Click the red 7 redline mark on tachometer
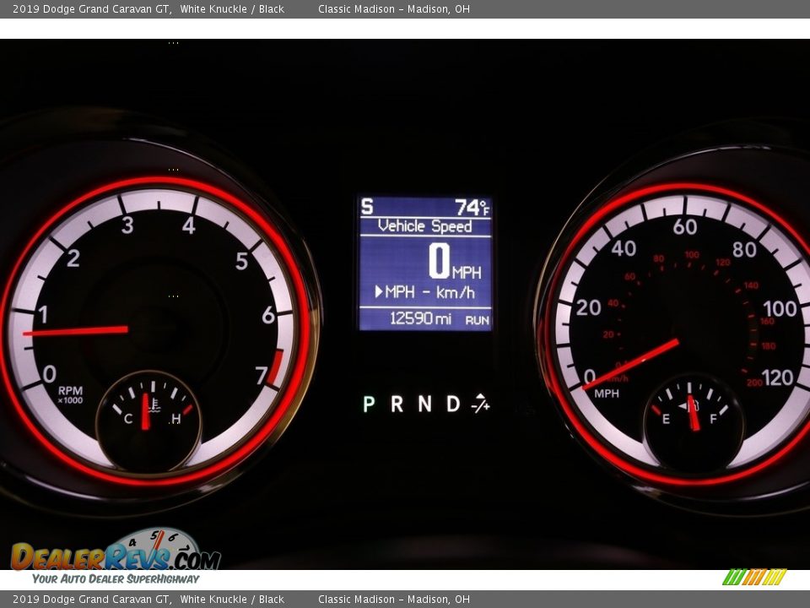 [276, 366]
